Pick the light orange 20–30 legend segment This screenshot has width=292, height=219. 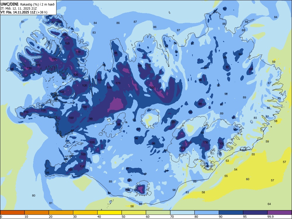61,213
